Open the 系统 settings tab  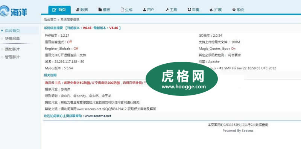coord(238,10)
